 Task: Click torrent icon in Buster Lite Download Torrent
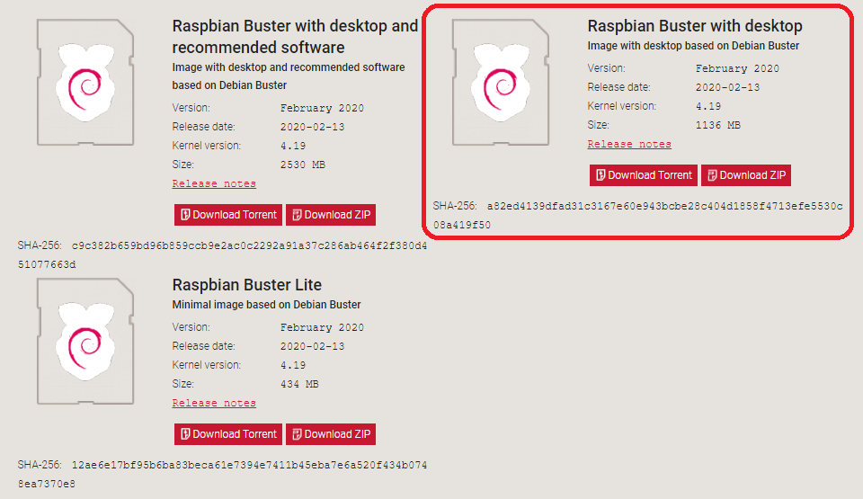pos(185,434)
